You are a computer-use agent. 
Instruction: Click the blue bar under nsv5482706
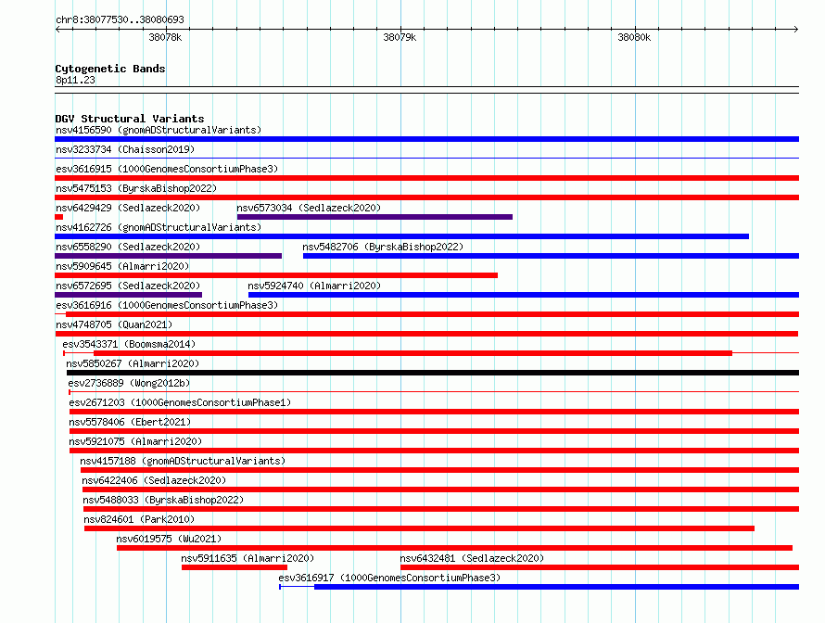click(551, 256)
